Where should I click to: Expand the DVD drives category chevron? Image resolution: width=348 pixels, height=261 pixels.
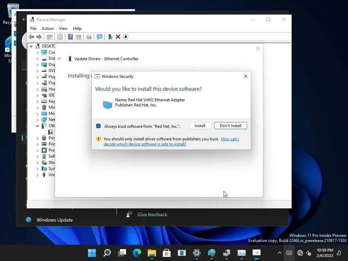[x=37, y=71]
